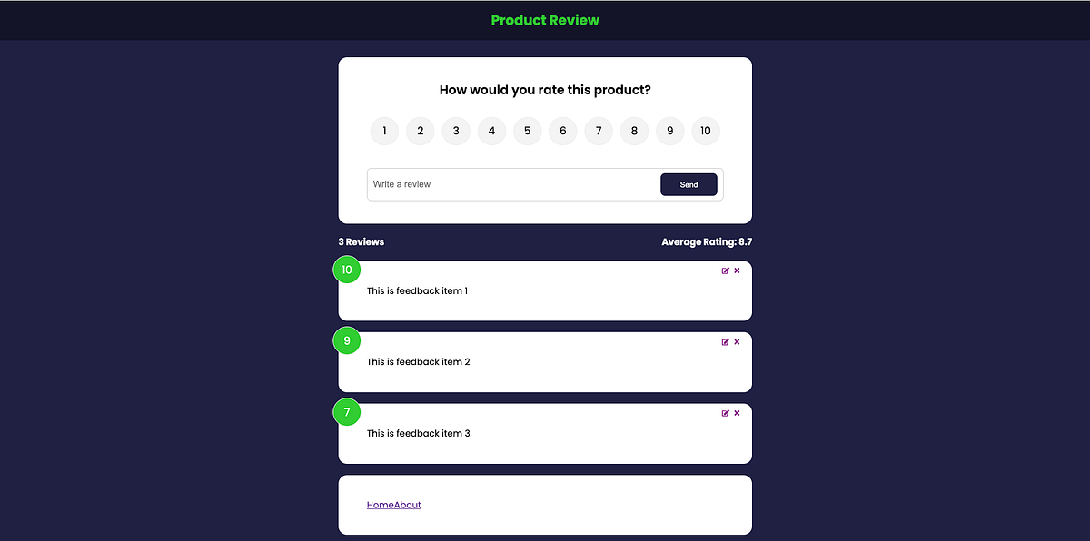Click the 3 Reviews count label
The image size is (1090, 541).
pos(361,241)
